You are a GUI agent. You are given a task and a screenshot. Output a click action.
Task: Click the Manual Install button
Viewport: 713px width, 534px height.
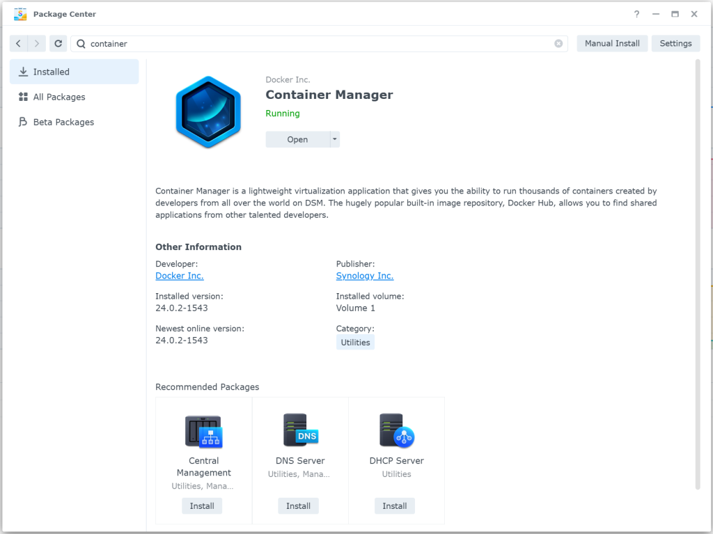[612, 44]
